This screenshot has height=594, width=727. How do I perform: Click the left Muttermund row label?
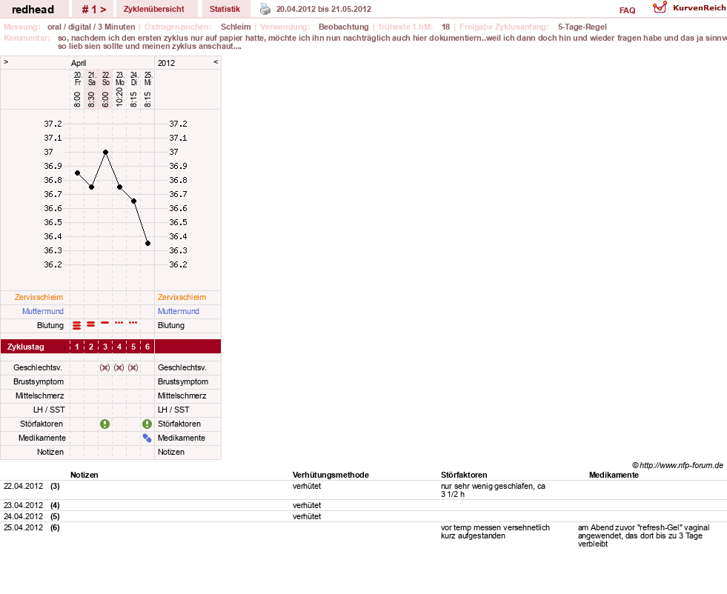click(x=43, y=311)
